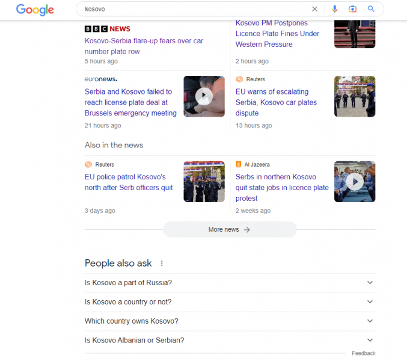Open Google Lens camera search

click(352, 9)
